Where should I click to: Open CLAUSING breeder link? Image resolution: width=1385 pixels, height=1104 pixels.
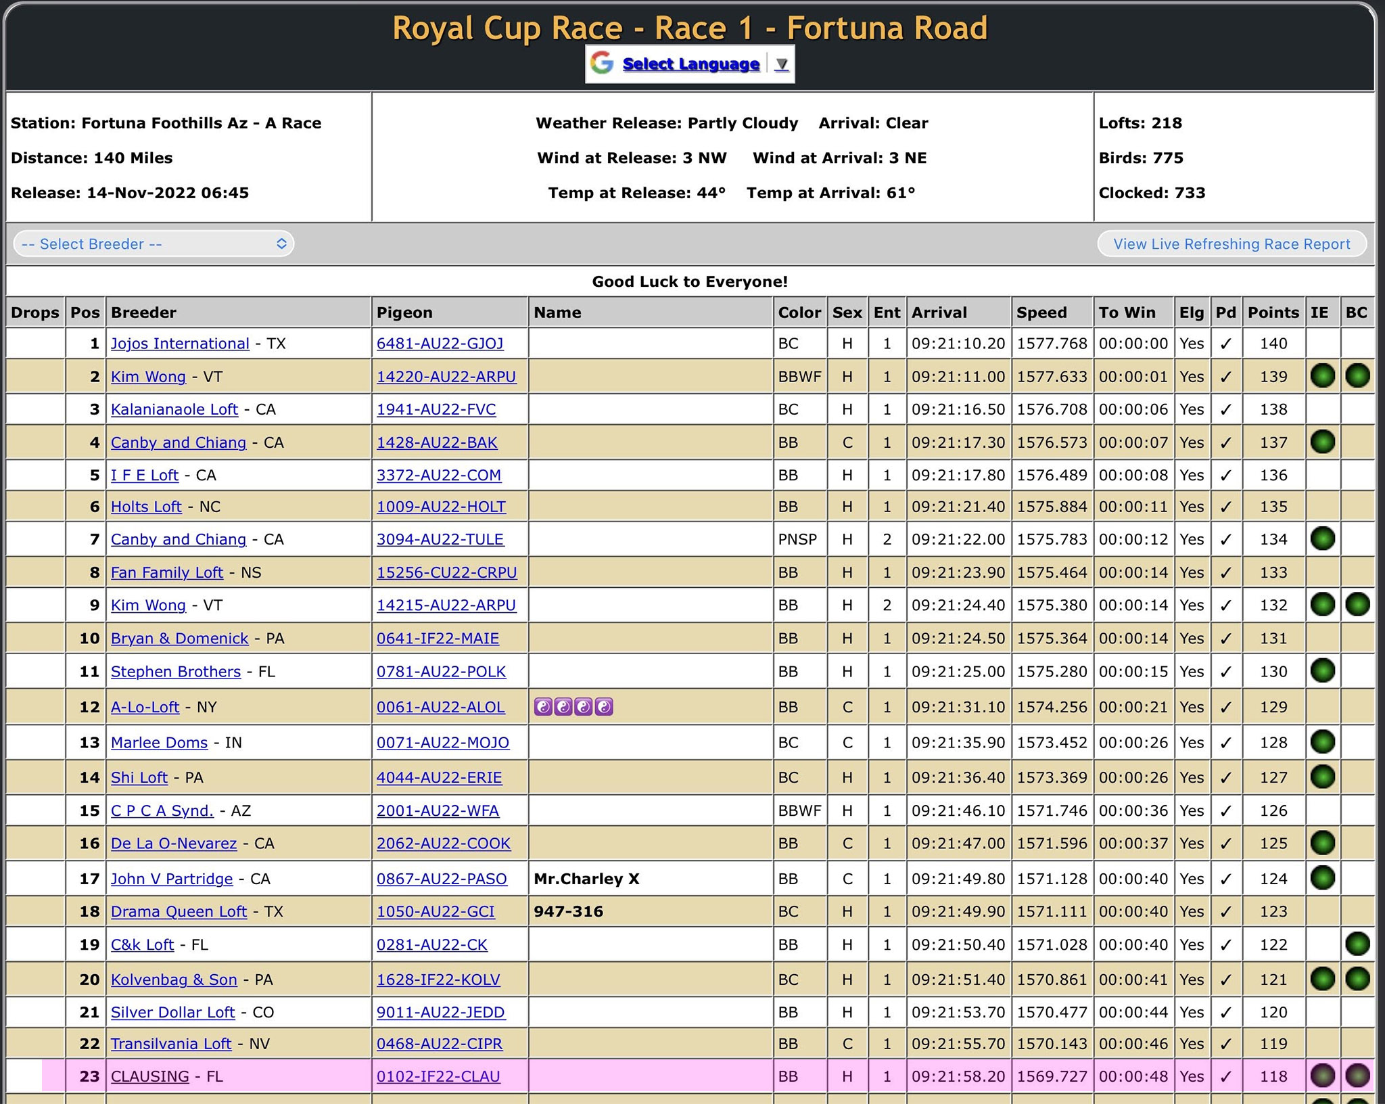click(150, 1076)
